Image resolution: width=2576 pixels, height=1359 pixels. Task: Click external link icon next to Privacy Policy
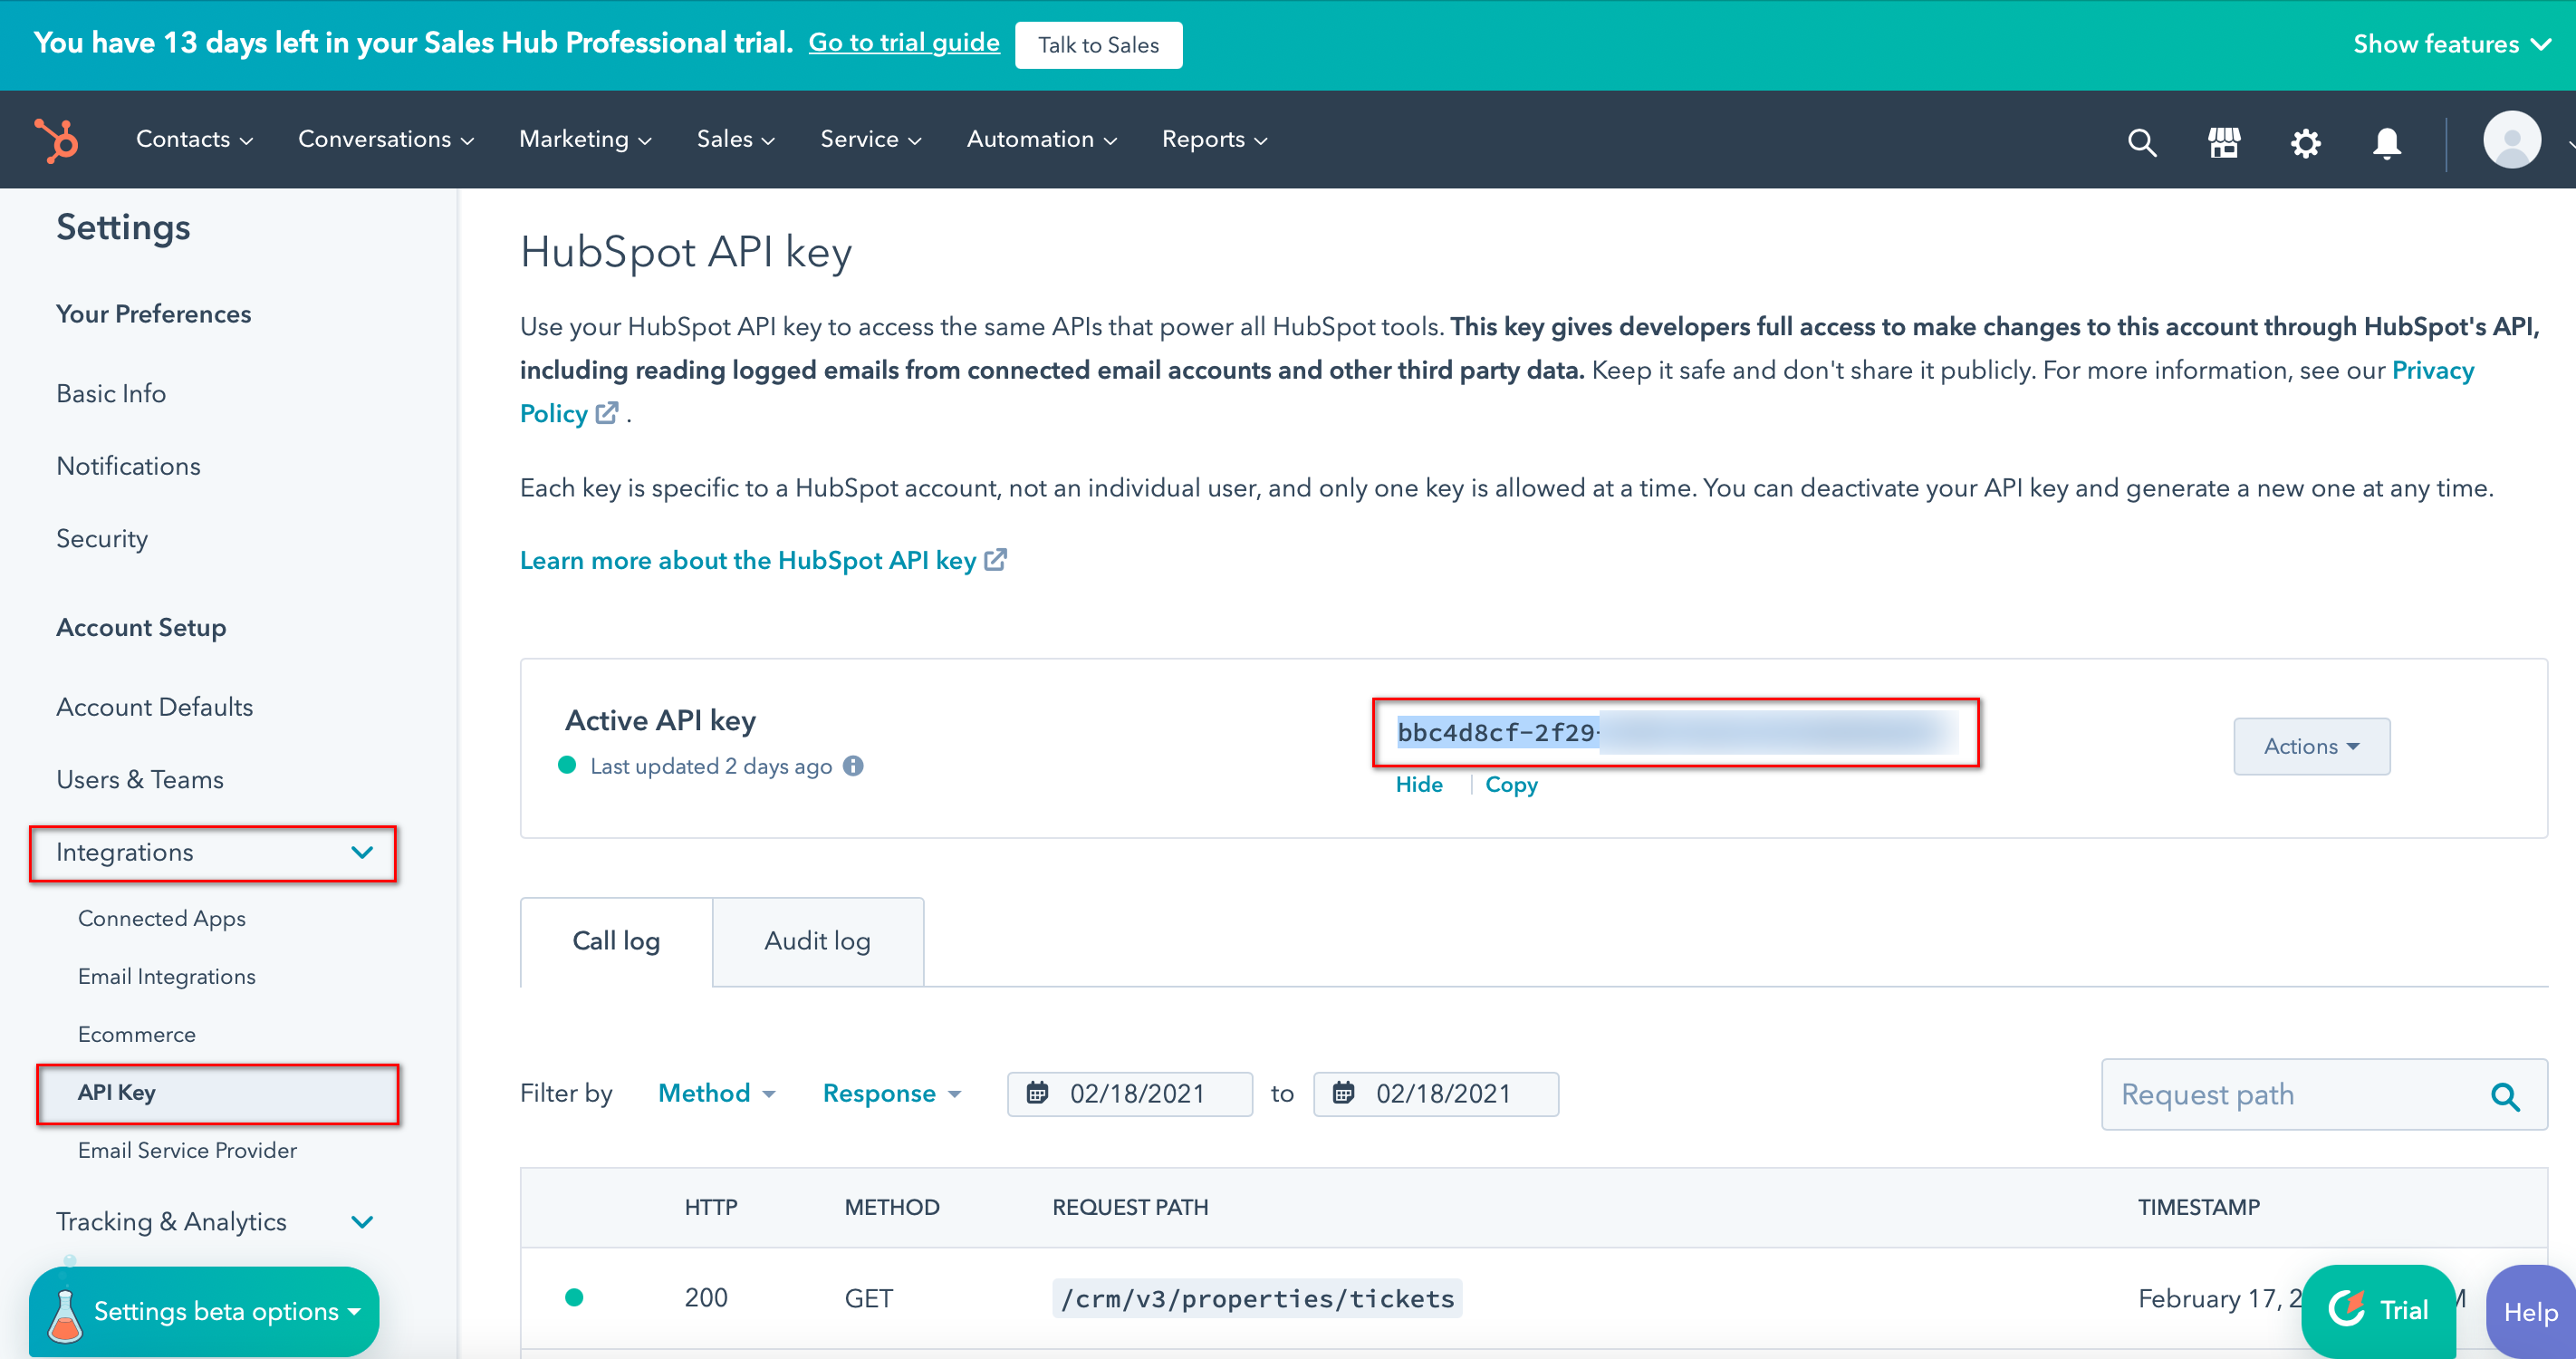[607, 413]
